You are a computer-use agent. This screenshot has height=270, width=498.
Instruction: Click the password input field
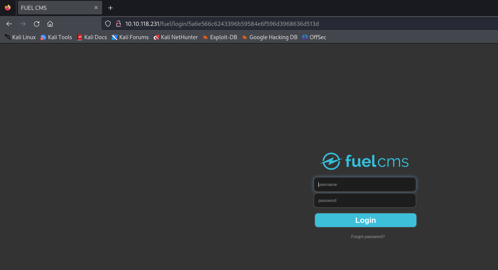point(365,200)
